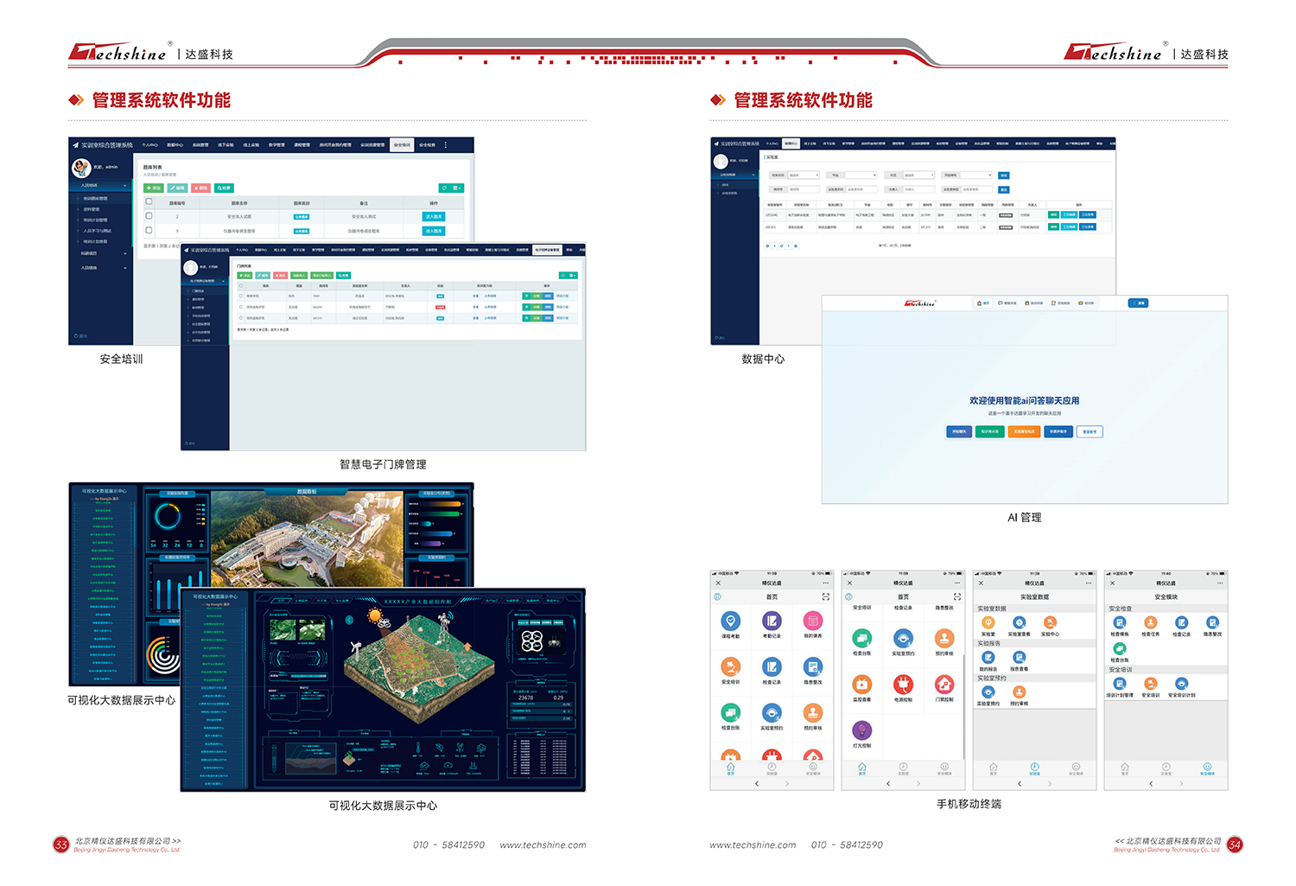Click the red 删除 button in 题库列表
The height and width of the screenshot is (886, 1296).
point(201,188)
